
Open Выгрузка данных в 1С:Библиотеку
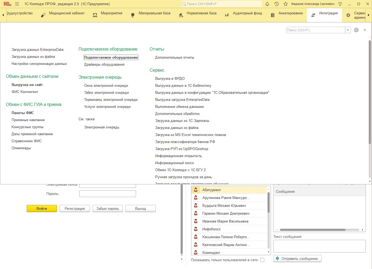(x=183, y=85)
